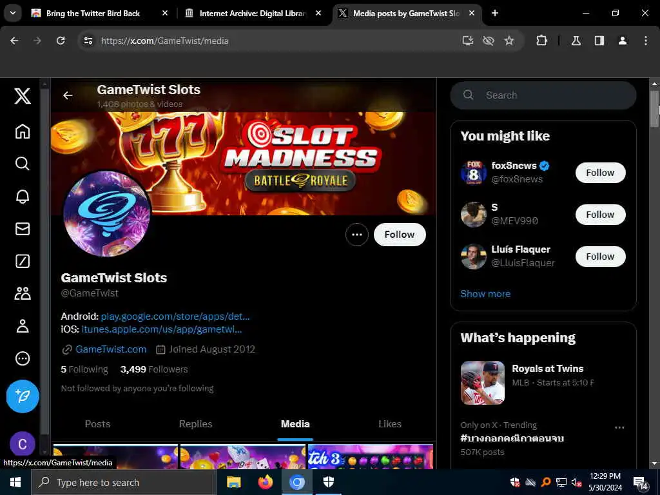Open Chrome Labs flask icon
Screen dimensions: 660x495
tap(576, 41)
